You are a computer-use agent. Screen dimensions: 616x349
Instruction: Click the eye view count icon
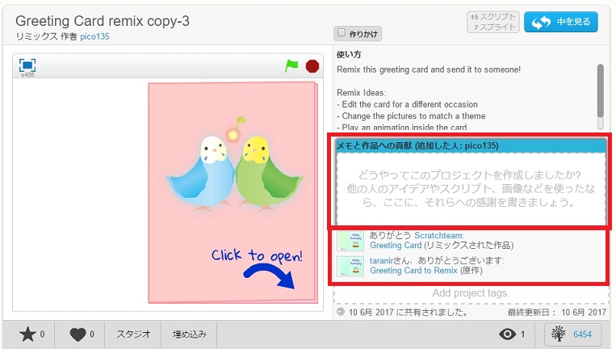[508, 334]
